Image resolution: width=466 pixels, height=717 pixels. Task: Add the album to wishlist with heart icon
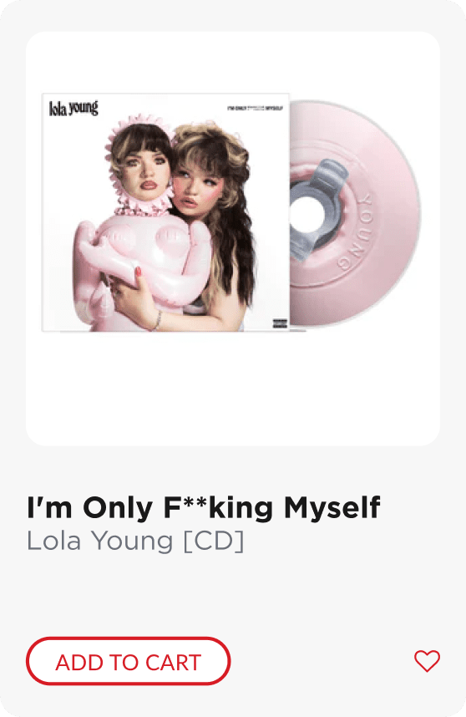click(x=428, y=661)
